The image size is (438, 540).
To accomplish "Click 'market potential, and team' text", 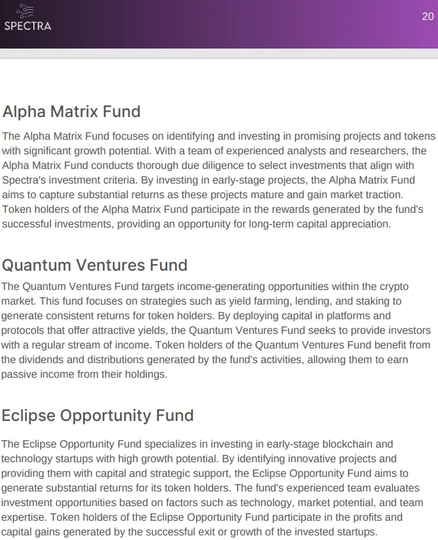I will pos(360,503).
